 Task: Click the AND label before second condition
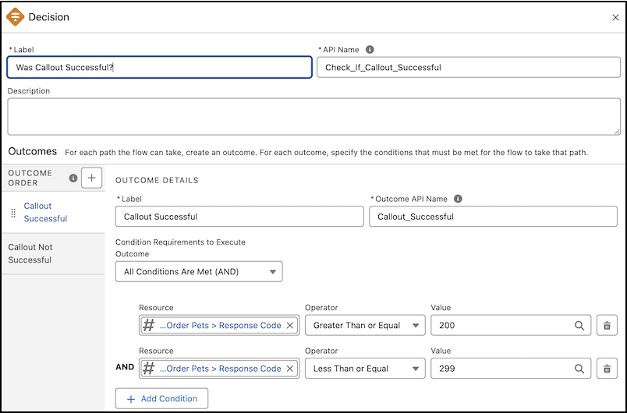coord(125,367)
